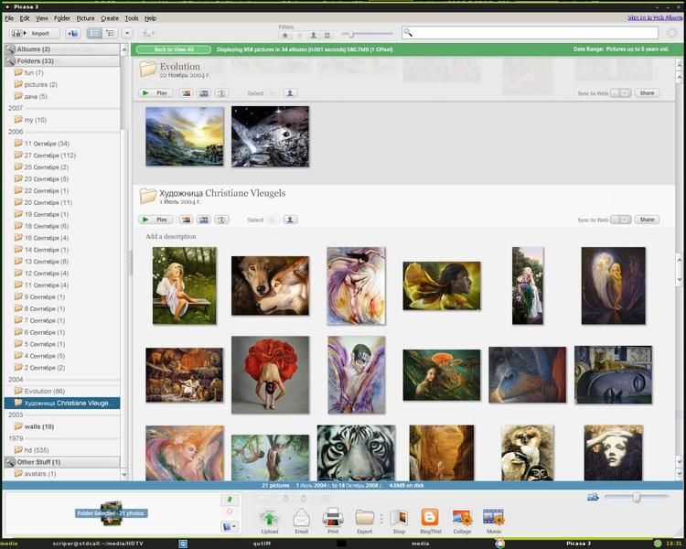
Task: Create movie icon in Christiane Vleugels header
Action: (203, 220)
